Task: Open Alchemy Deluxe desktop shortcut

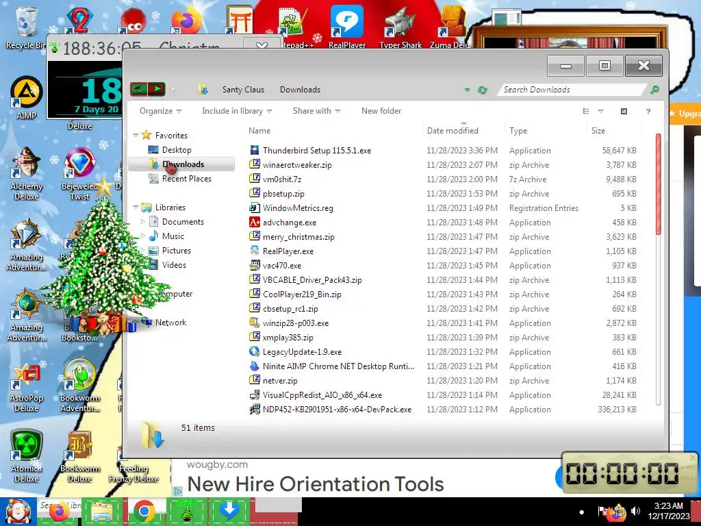Action: 27,173
